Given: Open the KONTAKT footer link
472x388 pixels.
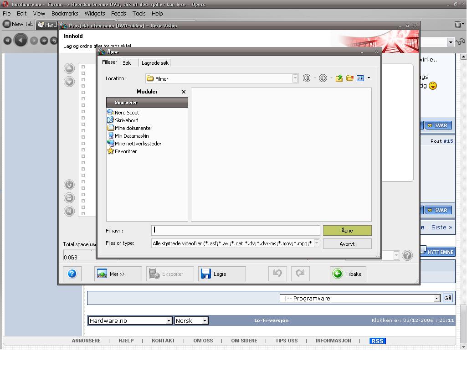Looking at the screenshot, I should click(x=163, y=341).
